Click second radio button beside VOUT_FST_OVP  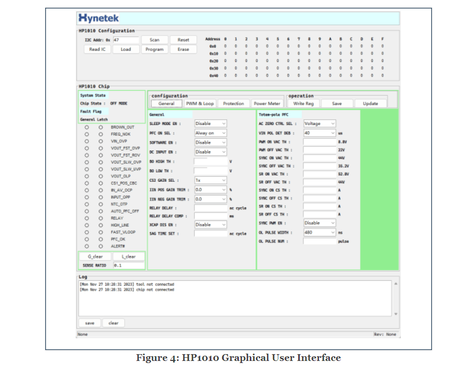coord(100,148)
